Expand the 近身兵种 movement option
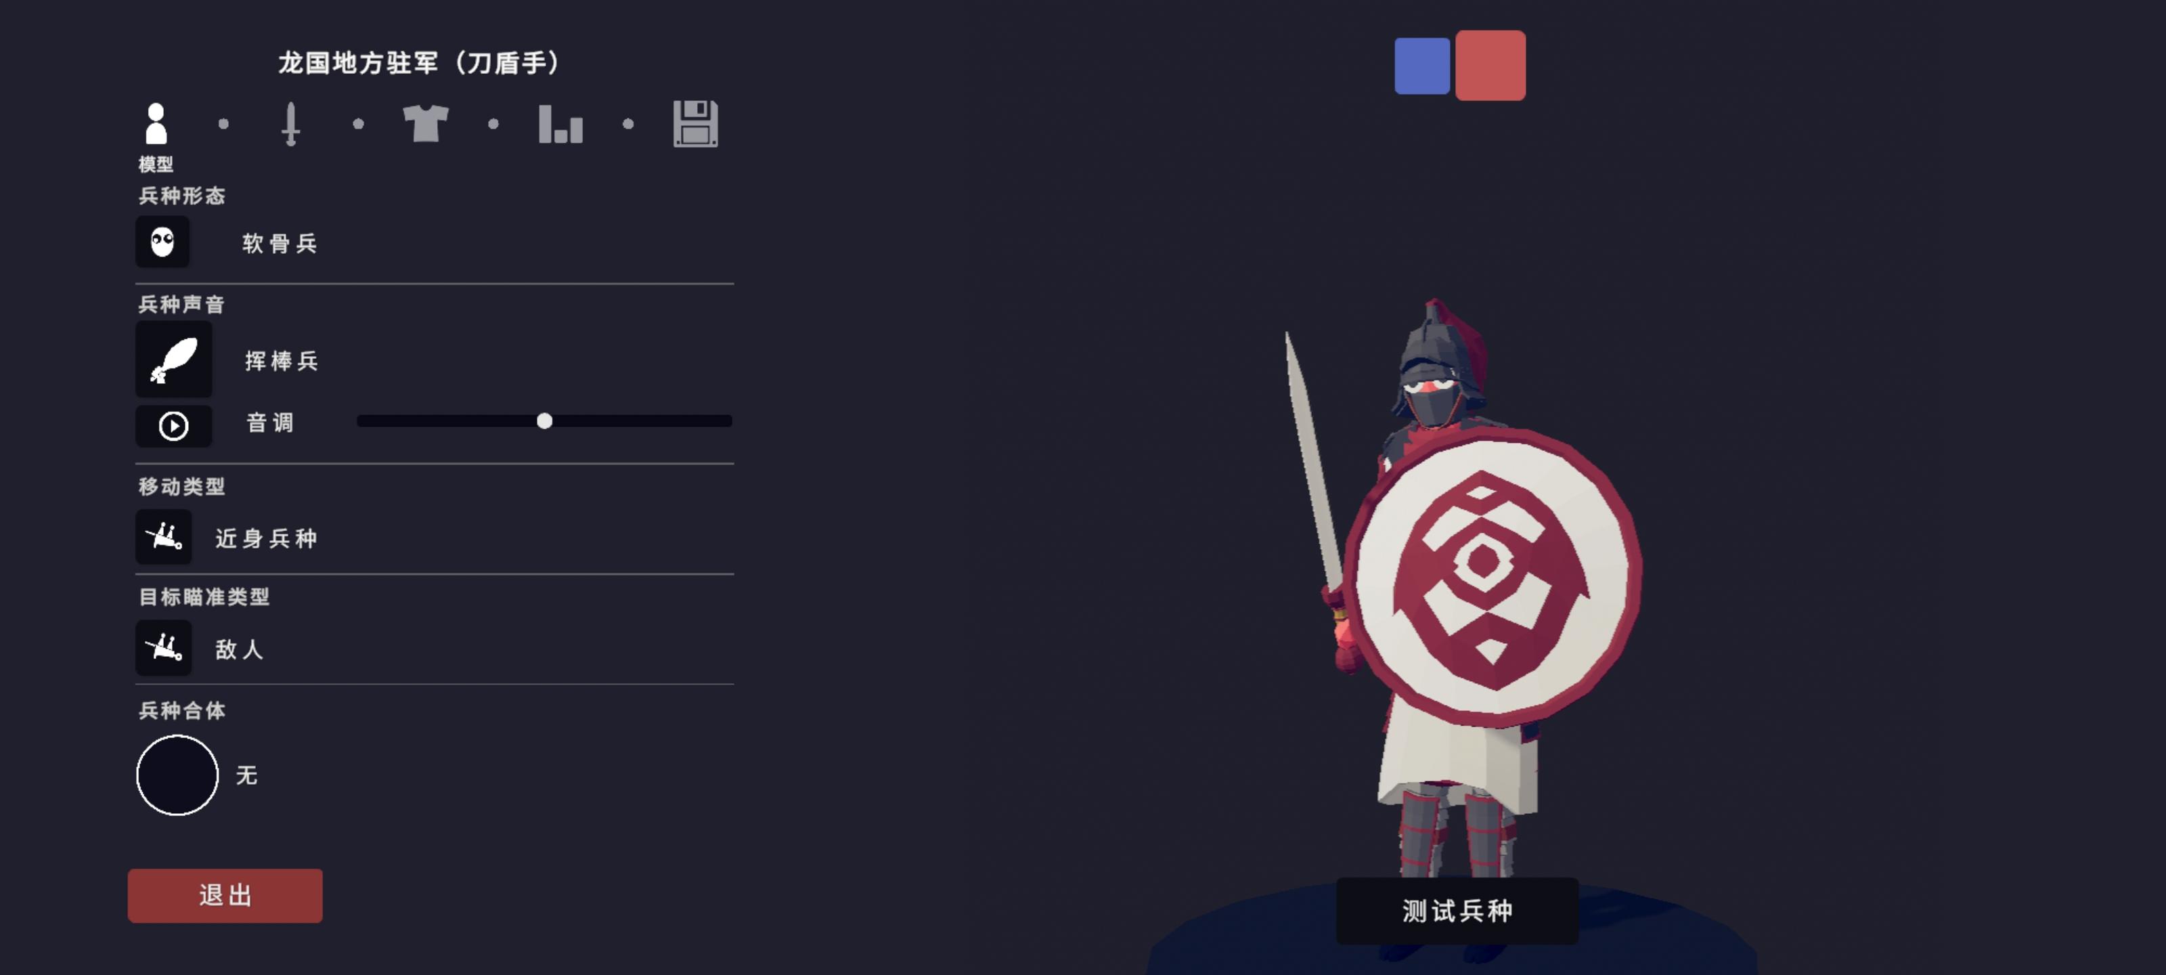 coord(267,538)
